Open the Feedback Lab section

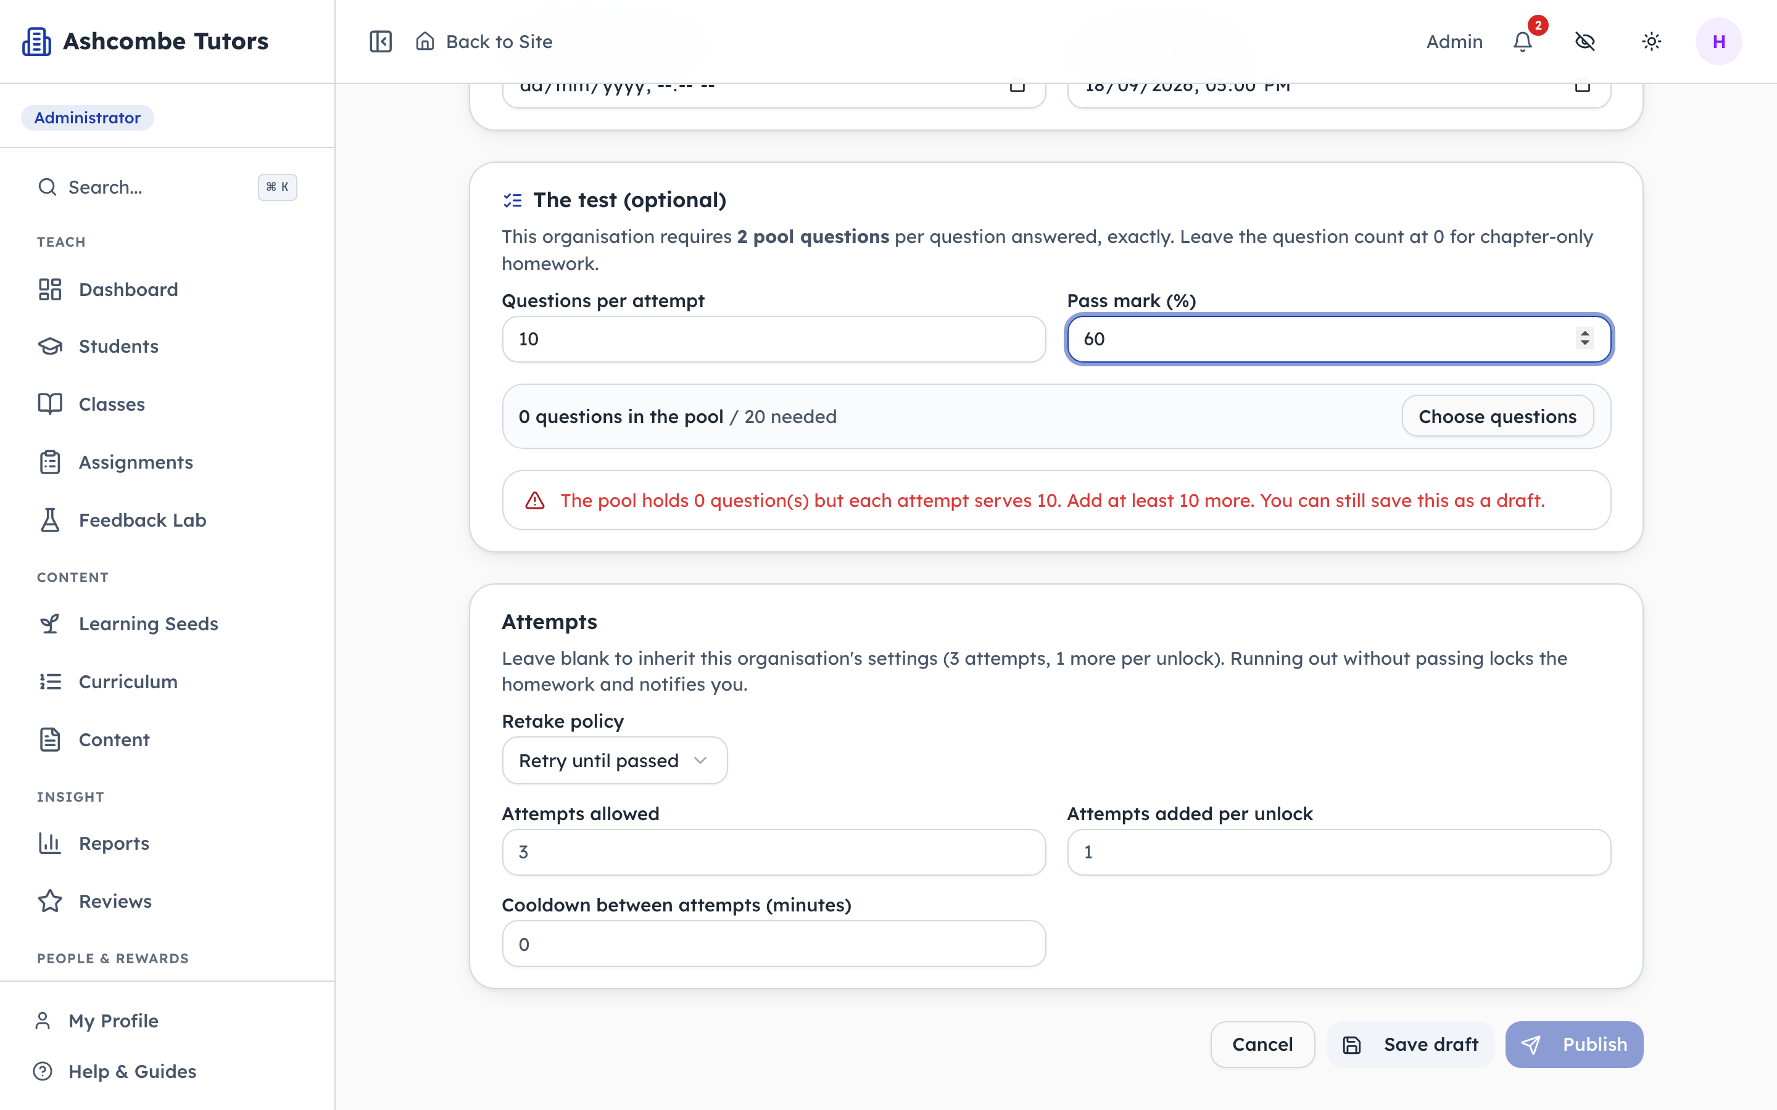(x=167, y=520)
